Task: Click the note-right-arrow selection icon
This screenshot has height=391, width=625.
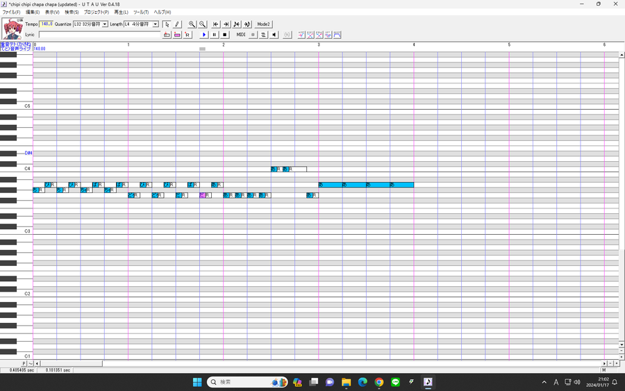Action: [x=247, y=24]
